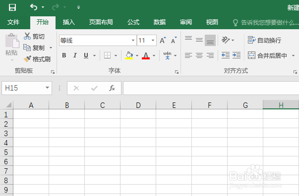This screenshot has width=299, height=196.
Task: Align text to the right
Action: click(210, 55)
